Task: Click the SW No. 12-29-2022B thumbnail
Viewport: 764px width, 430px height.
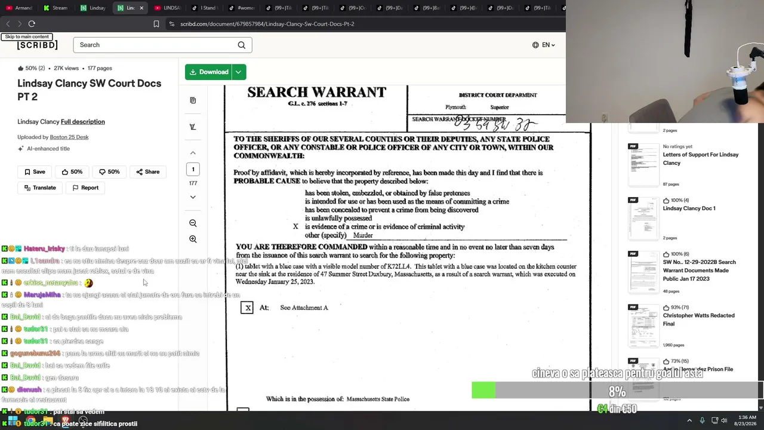Action: point(643,272)
